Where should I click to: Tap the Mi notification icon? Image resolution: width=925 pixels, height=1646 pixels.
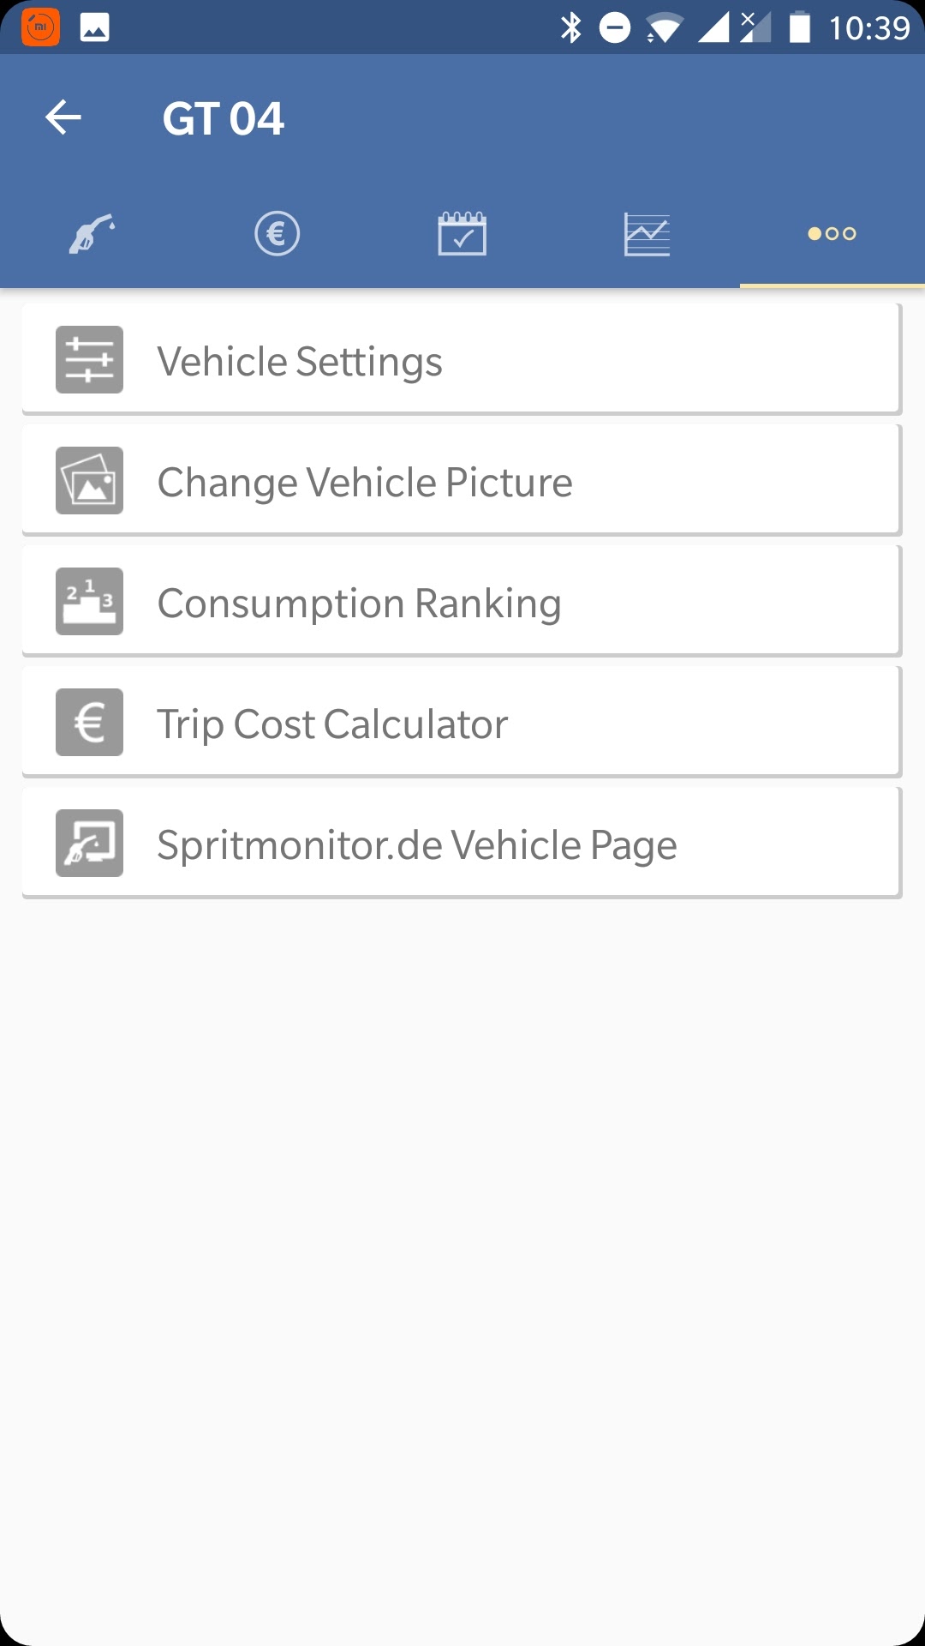[40, 27]
